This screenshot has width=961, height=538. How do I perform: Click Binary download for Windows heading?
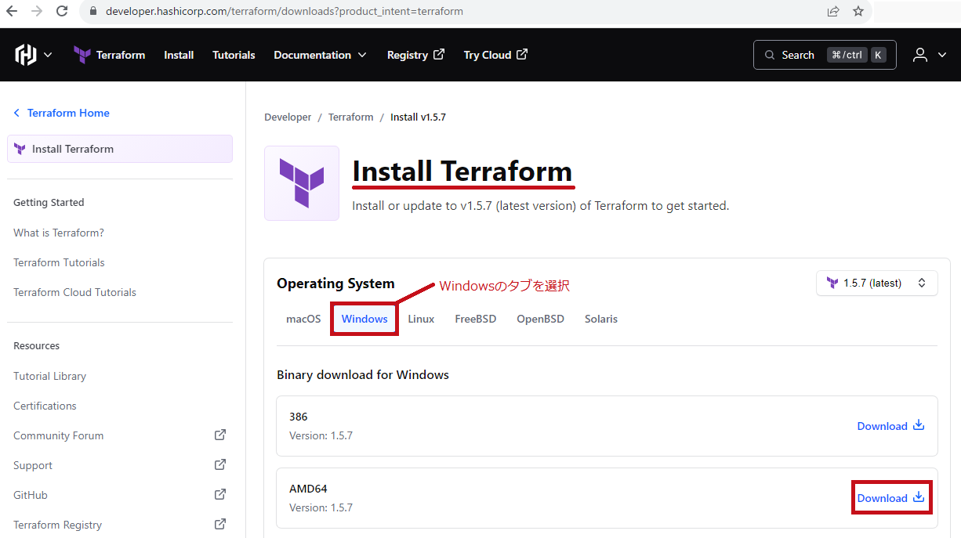click(x=363, y=374)
